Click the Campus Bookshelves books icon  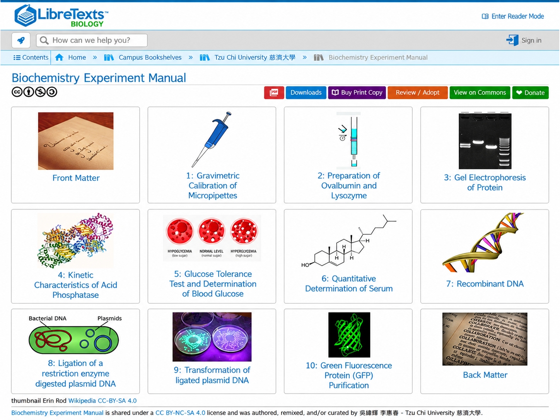tap(109, 57)
